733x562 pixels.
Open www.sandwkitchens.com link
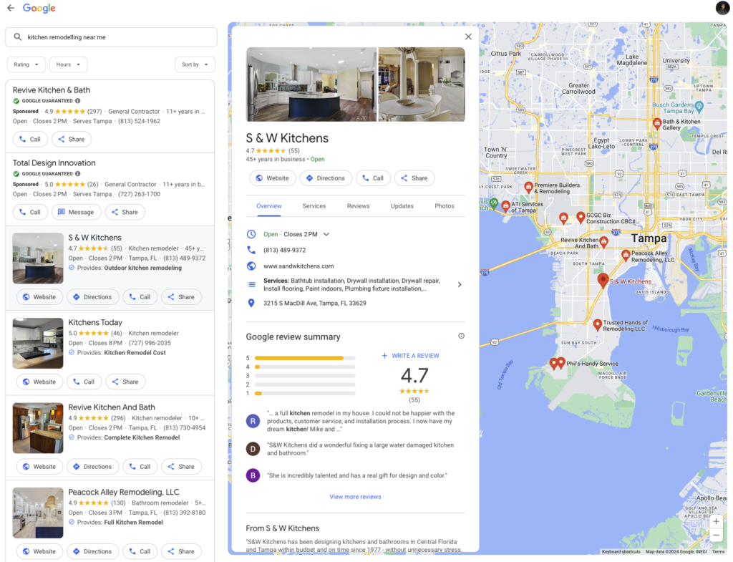(298, 266)
